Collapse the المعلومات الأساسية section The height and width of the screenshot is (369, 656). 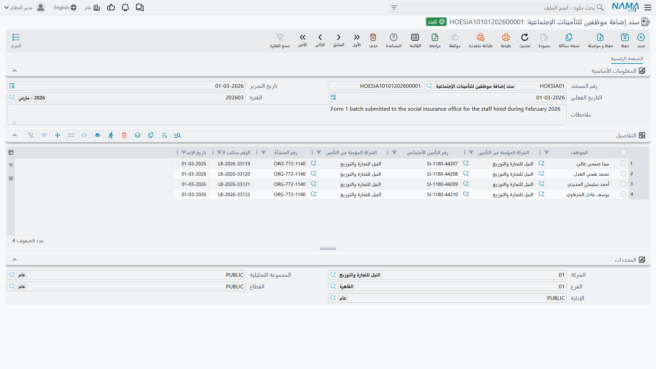pyautogui.click(x=15, y=71)
